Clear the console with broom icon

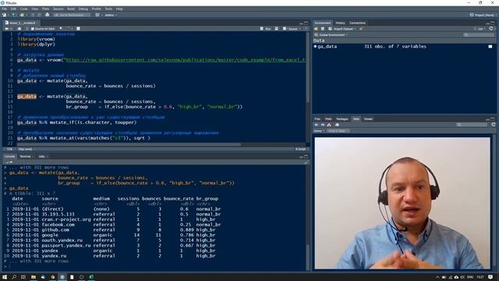point(306,162)
